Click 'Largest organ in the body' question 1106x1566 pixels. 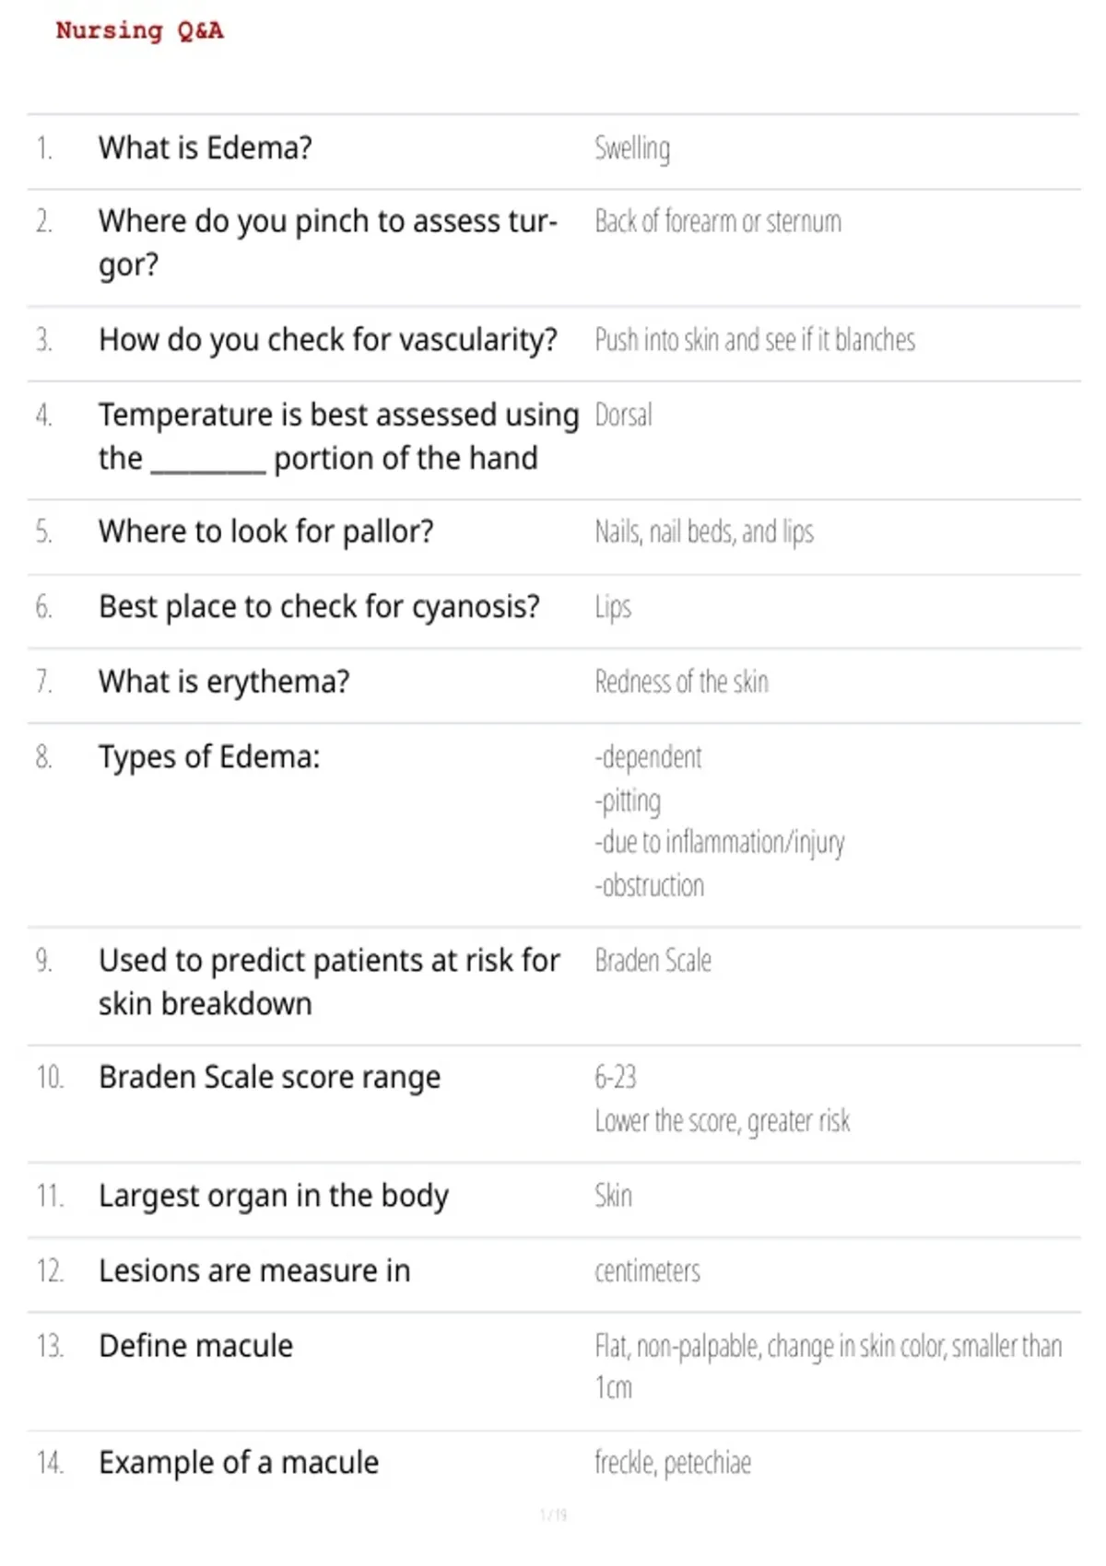coord(274,1196)
